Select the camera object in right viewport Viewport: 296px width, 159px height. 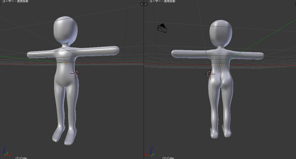coord(162,28)
